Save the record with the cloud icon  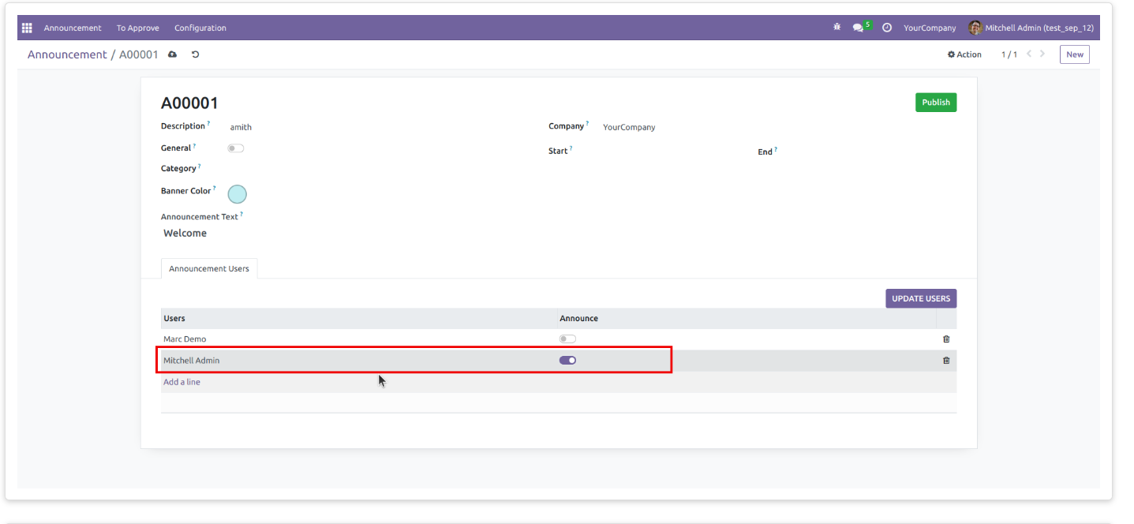pos(173,54)
